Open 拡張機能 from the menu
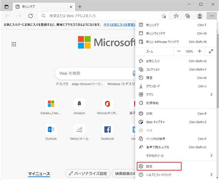The width and height of the screenshot is (219, 180). tap(176, 103)
